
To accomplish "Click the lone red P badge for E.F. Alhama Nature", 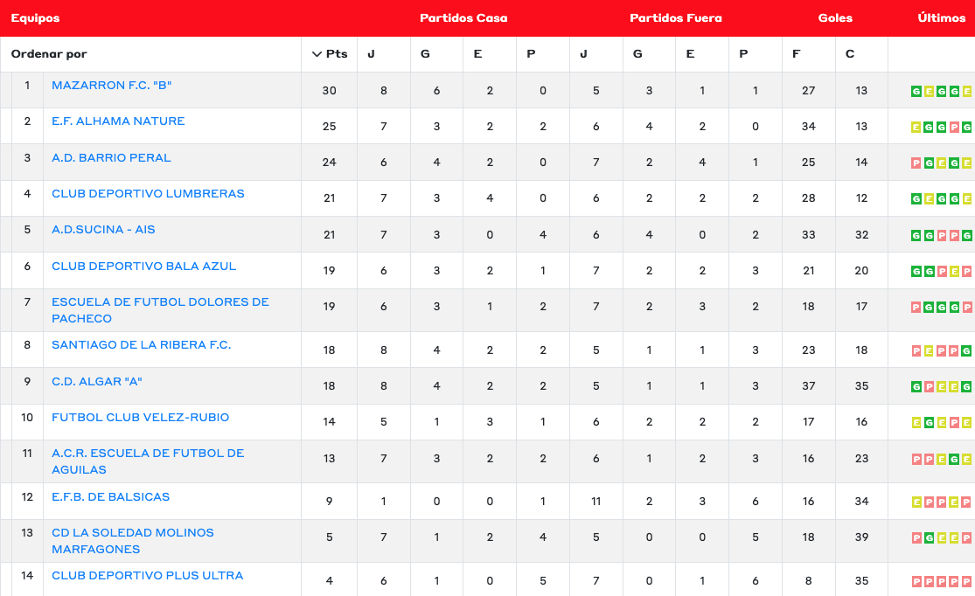I will (x=954, y=128).
